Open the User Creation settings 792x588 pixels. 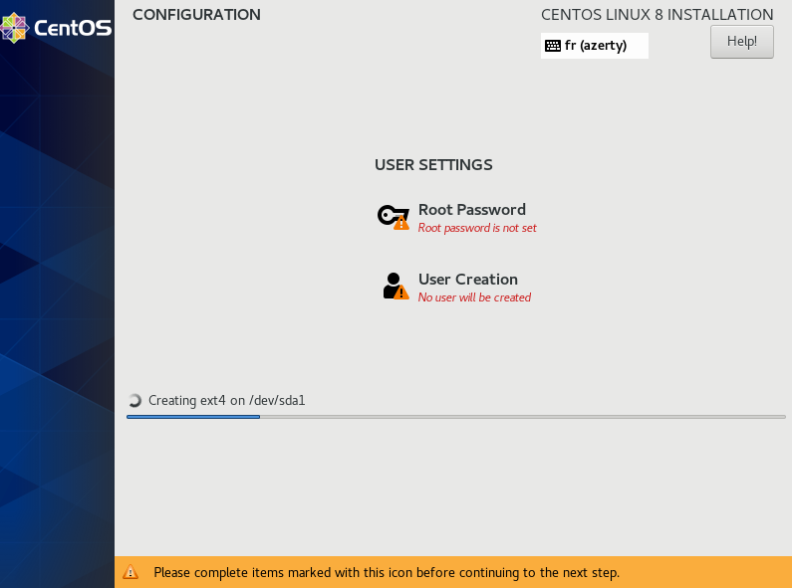pyautogui.click(x=467, y=280)
